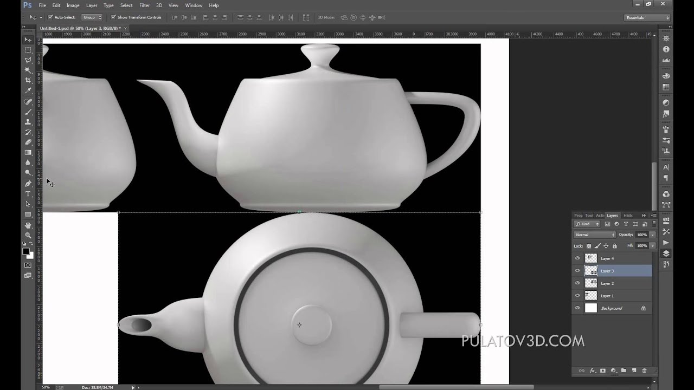Open the layer filter Kind dropdown

coord(587,224)
